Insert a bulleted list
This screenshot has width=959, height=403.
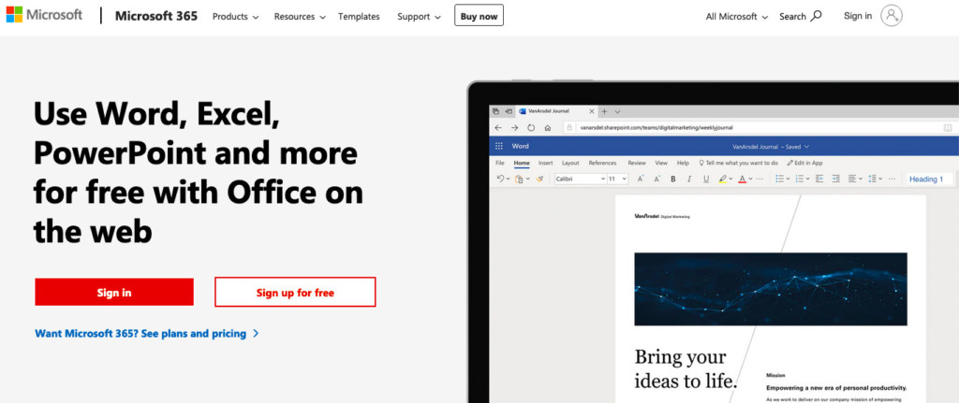click(779, 179)
